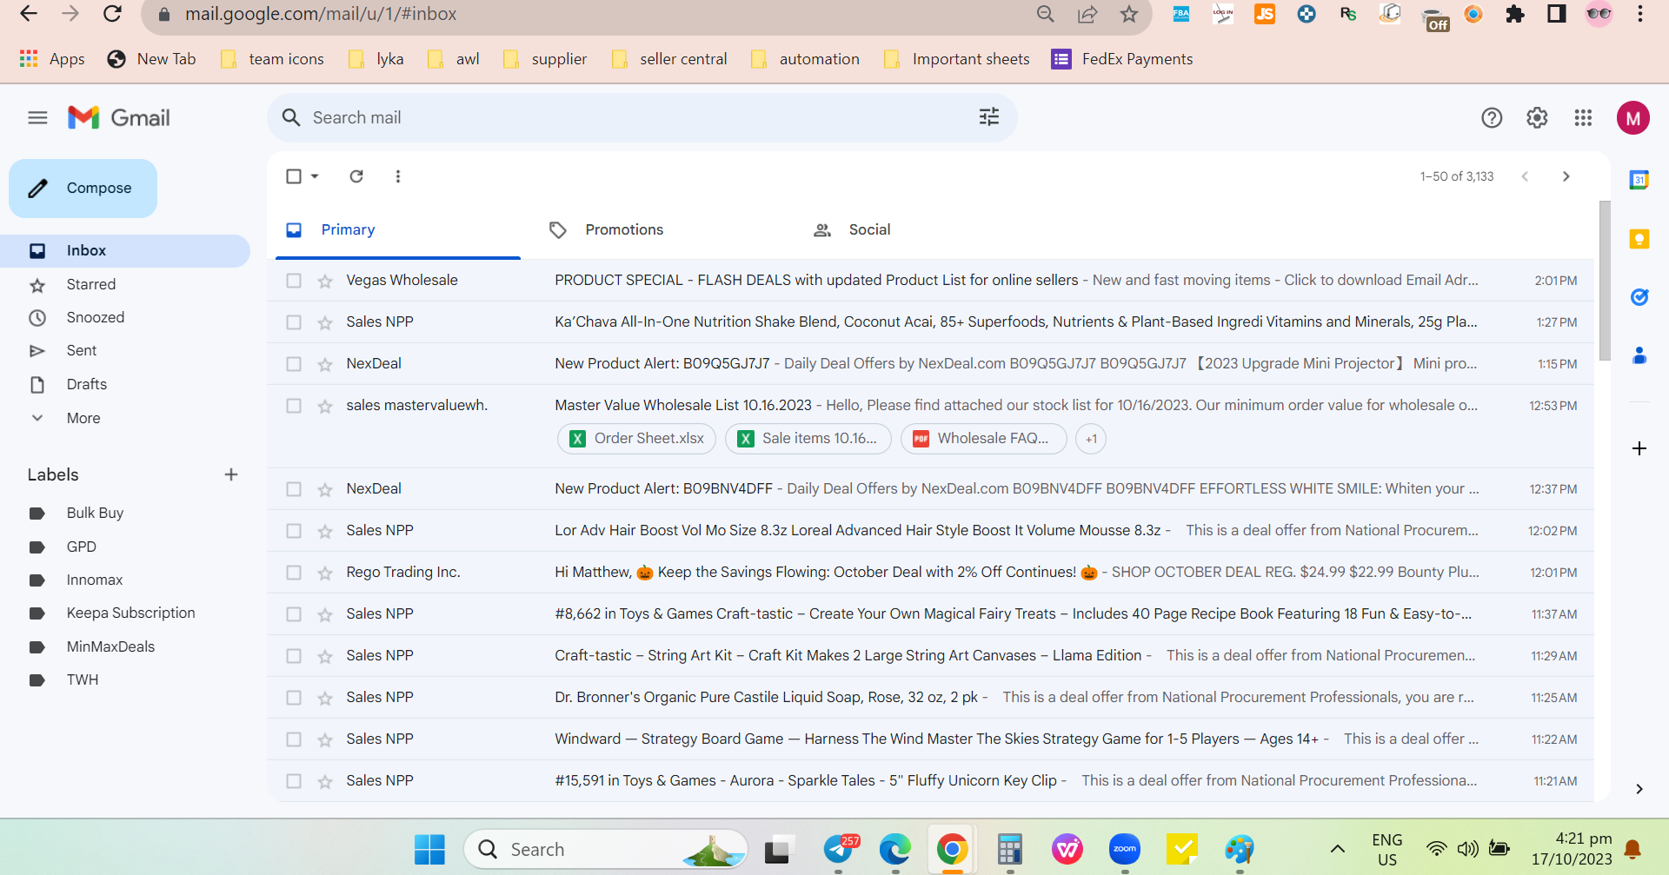Star the NexDeal B09BNV4DFF email
The width and height of the screenshot is (1669, 875).
click(x=325, y=489)
